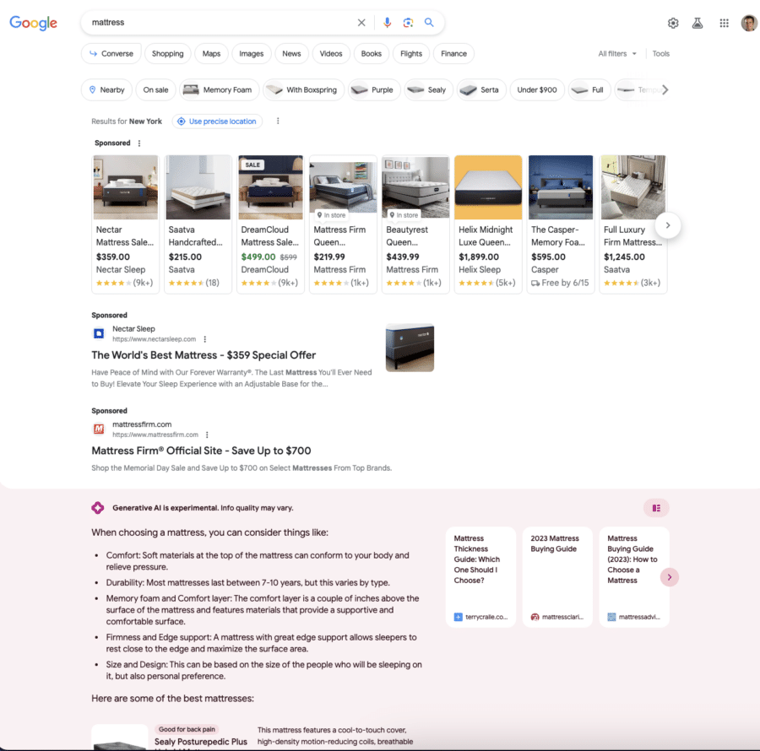This screenshot has width=760, height=751.
Task: Apply the On sale filter chip
Action: click(x=155, y=90)
